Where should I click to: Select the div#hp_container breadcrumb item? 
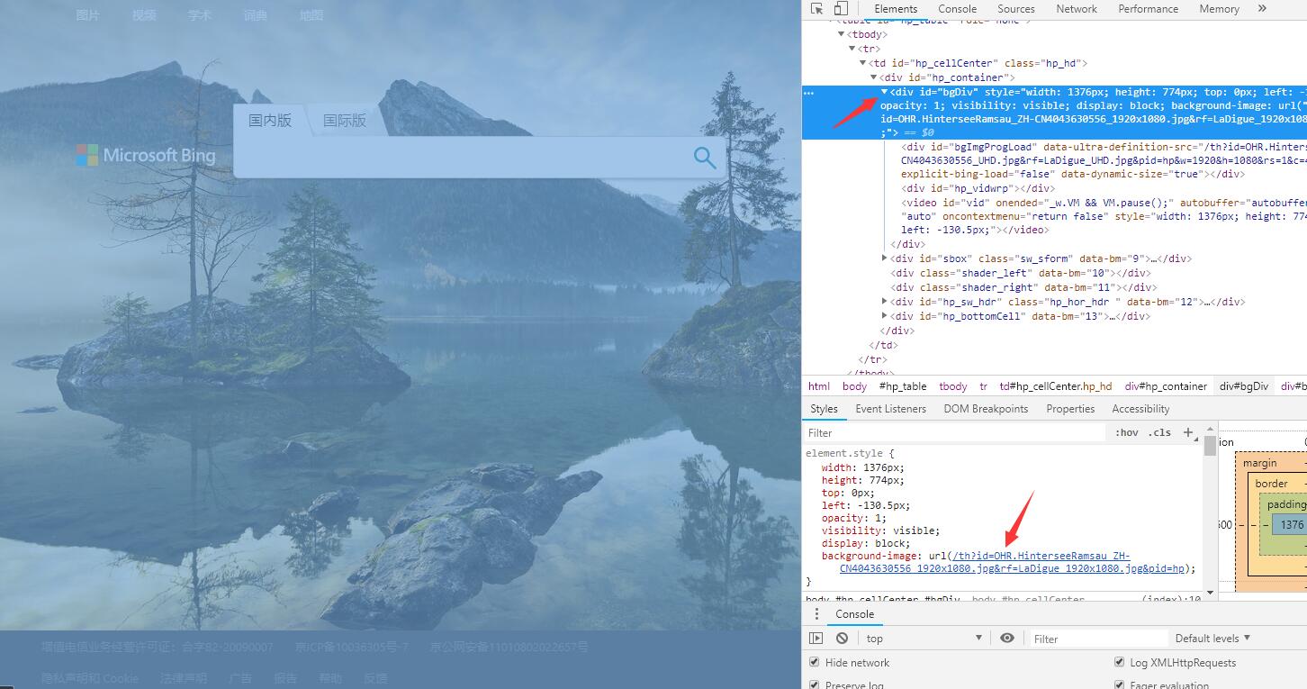click(1166, 386)
